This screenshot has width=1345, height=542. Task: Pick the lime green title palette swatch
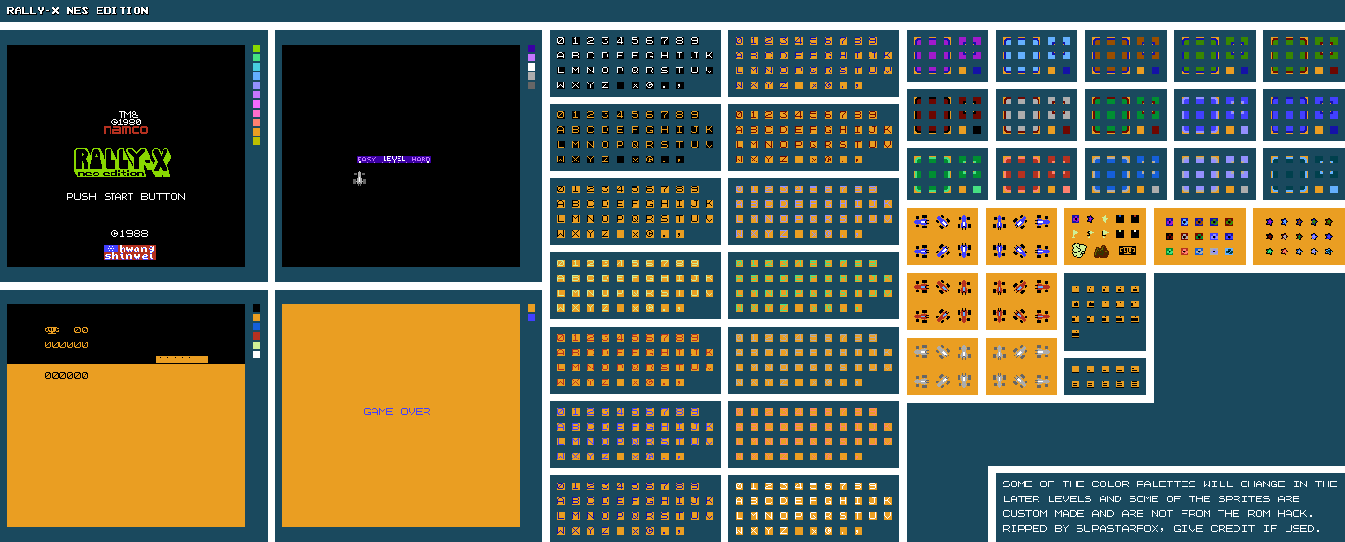coord(256,48)
